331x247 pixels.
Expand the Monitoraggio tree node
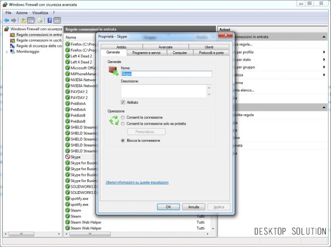(x=7, y=52)
